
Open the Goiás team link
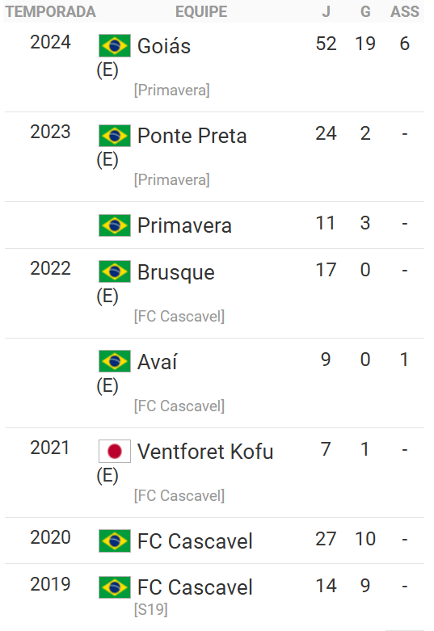click(x=164, y=46)
